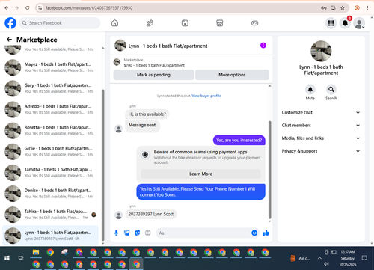This screenshot has width=374, height=270.
Task: Open the notifications bell with badge
Action: (x=345, y=23)
